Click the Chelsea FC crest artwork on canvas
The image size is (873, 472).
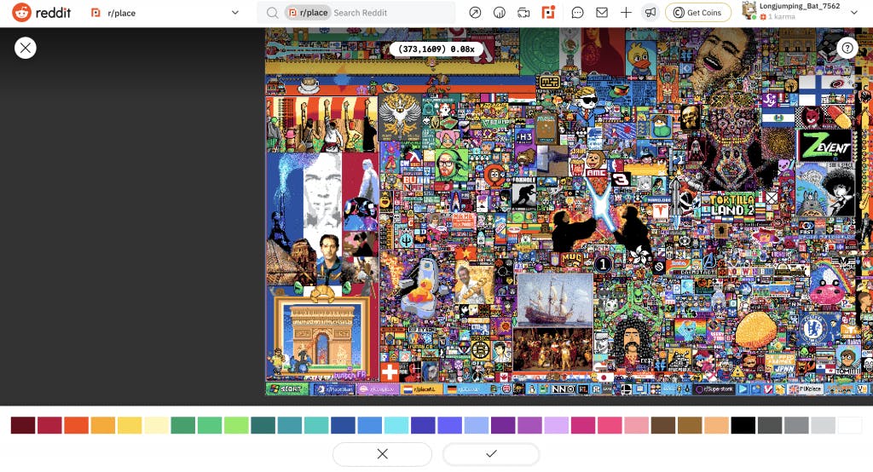[x=812, y=328]
